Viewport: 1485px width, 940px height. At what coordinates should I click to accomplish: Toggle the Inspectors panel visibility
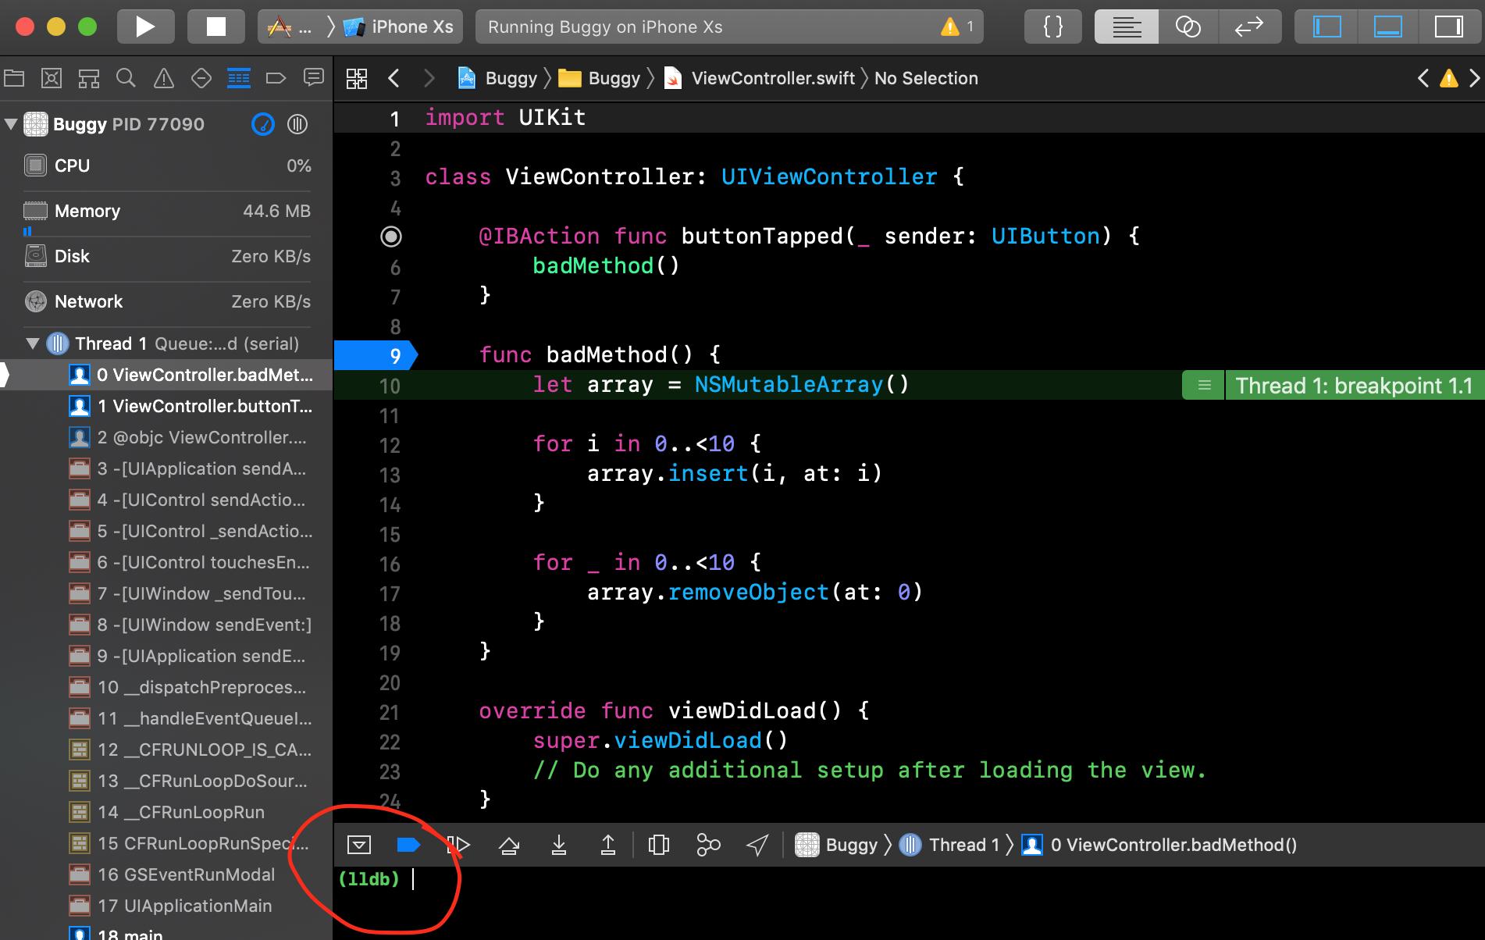pyautogui.click(x=1449, y=27)
